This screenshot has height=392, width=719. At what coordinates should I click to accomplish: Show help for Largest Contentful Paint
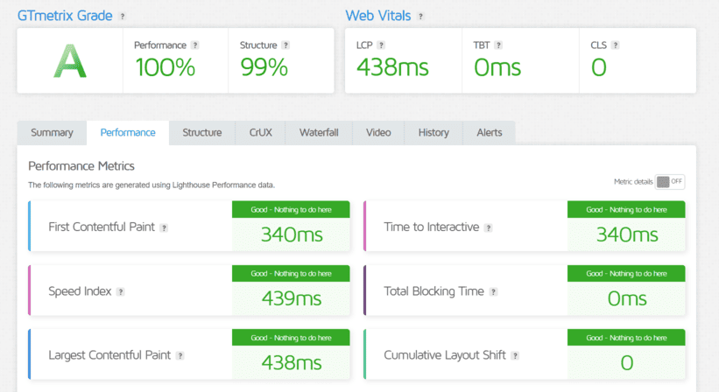(180, 356)
